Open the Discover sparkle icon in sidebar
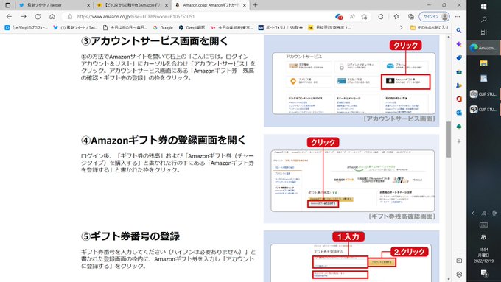This screenshot has width=501, height=282. coord(459,44)
